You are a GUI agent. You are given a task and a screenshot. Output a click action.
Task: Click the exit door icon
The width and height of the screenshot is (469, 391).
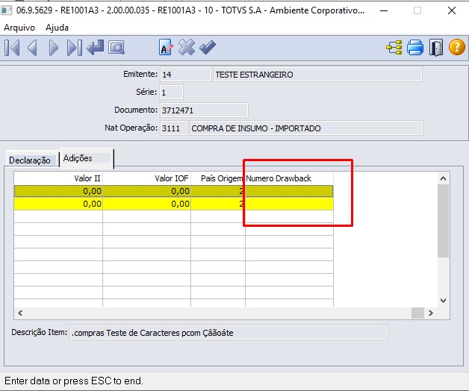click(436, 48)
